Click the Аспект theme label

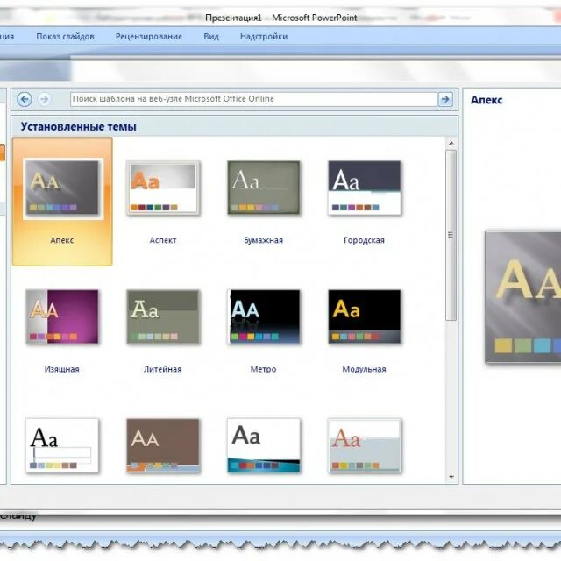163,240
